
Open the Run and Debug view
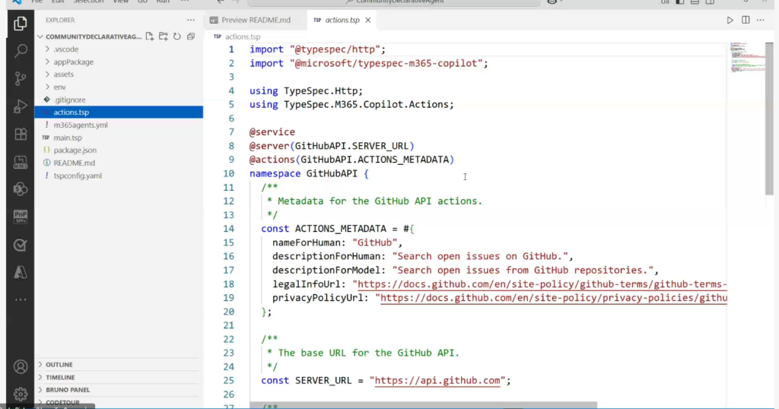[x=21, y=106]
